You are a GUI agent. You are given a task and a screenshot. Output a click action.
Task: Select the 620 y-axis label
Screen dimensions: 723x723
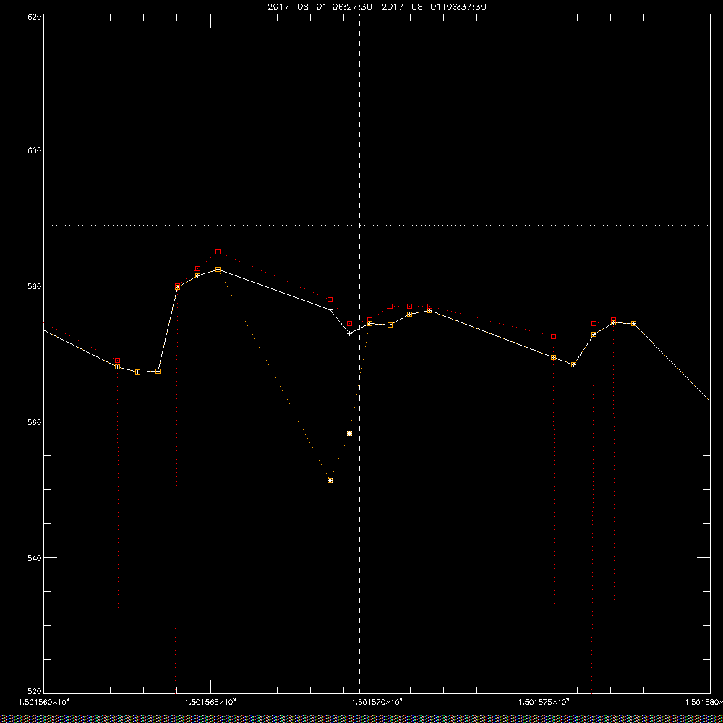[35, 16]
